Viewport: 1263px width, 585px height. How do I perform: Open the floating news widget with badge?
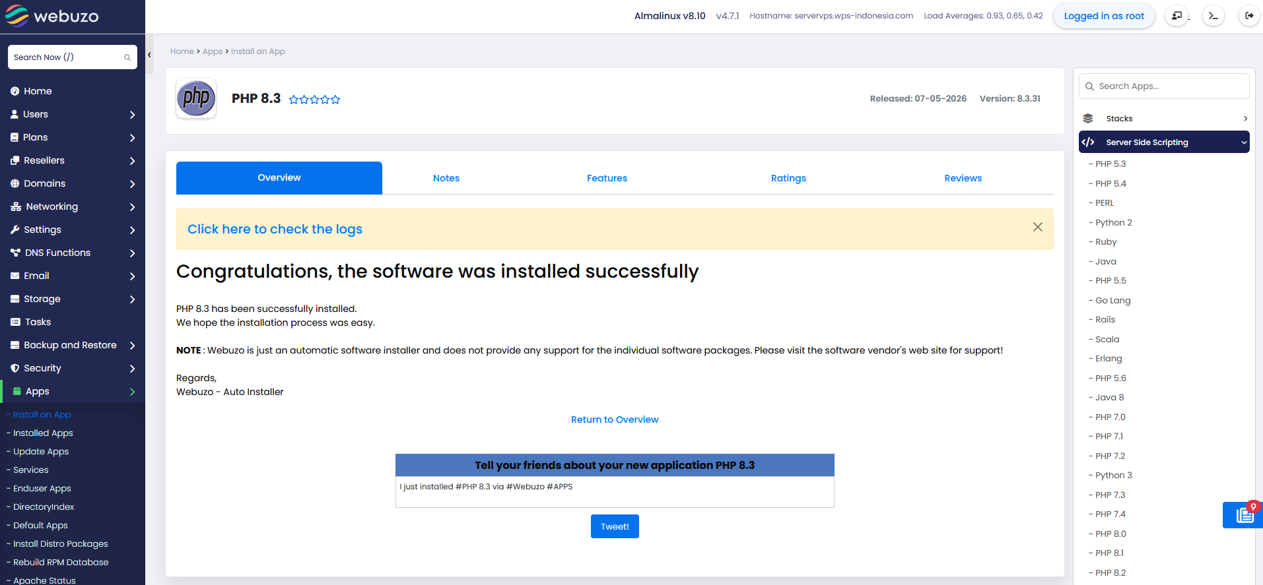[x=1243, y=515]
